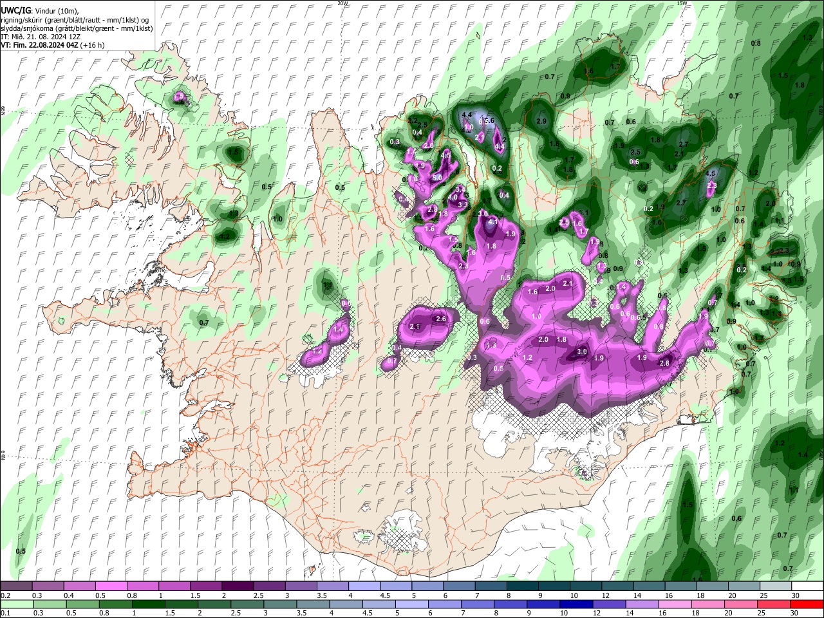The width and height of the screenshot is (824, 618).
Task: Select the navy blue 10–12 rain legend swatch
Action: point(576,604)
